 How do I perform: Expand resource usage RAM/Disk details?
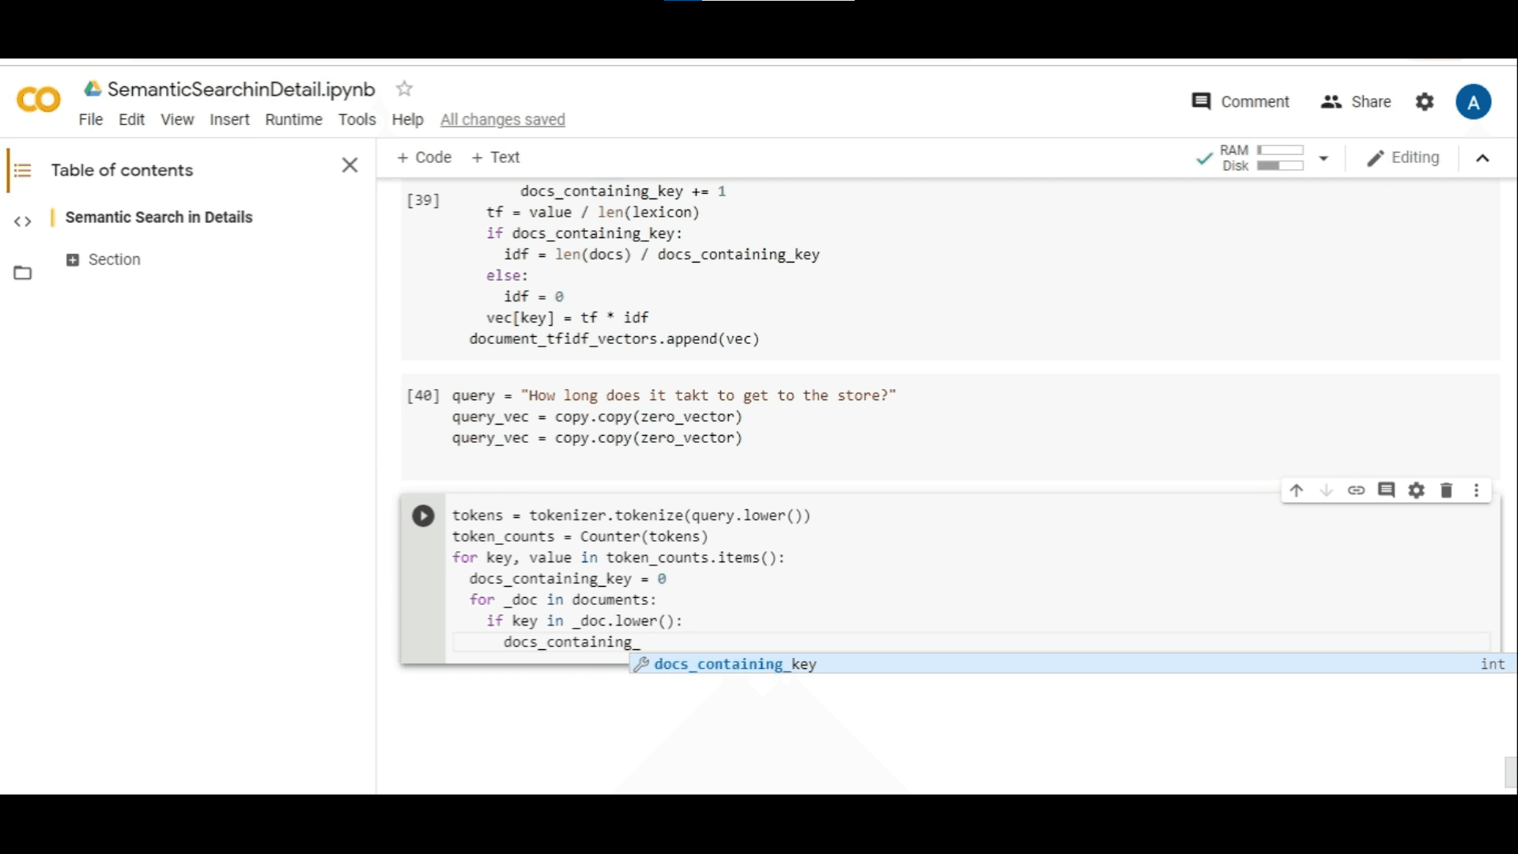click(x=1324, y=158)
